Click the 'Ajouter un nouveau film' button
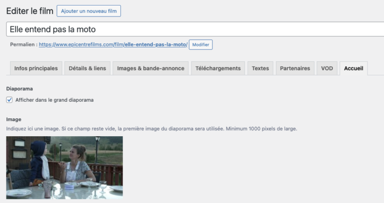This screenshot has height=203, width=384. tap(88, 11)
